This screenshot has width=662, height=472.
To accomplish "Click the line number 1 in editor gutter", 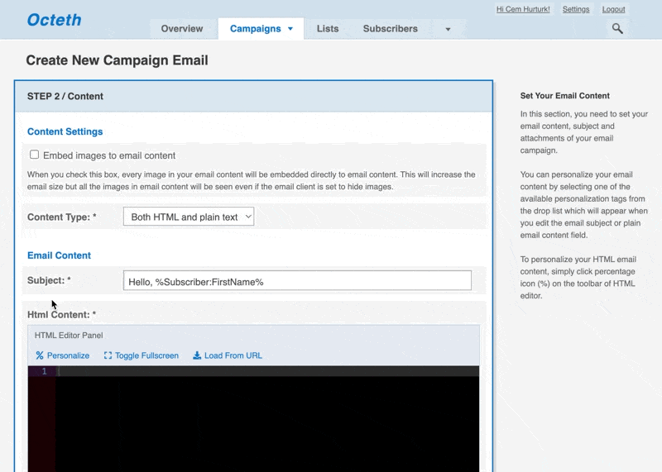I will point(44,371).
